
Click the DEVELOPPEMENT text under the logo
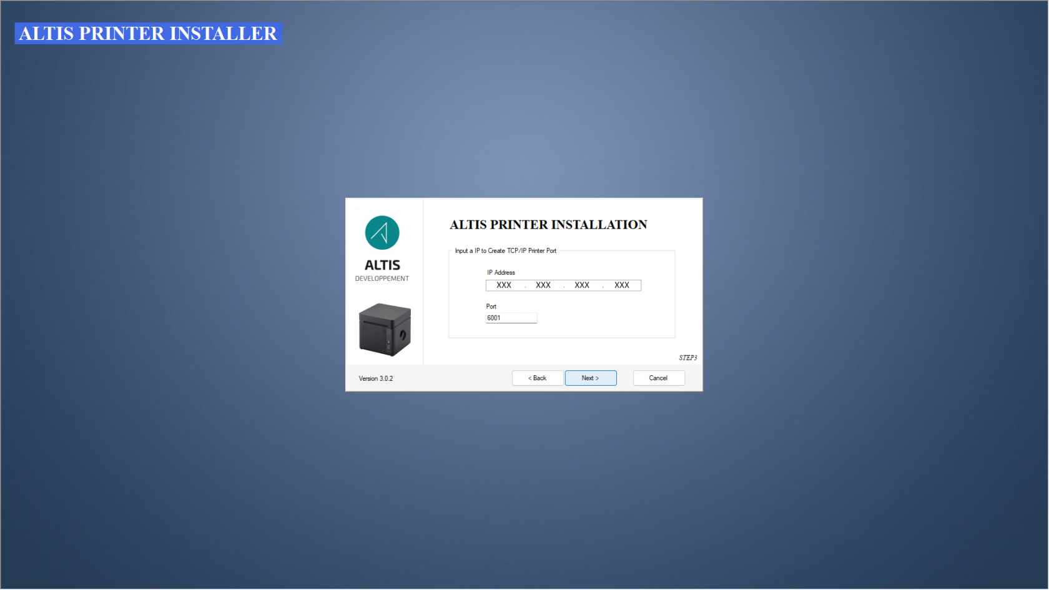(x=382, y=279)
